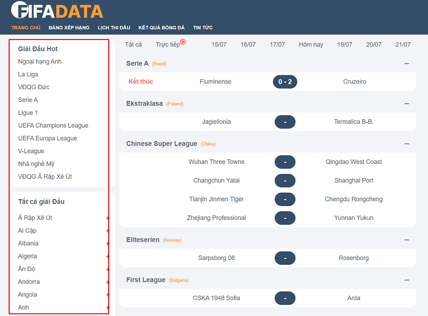Expand the Algeria country row
Viewport: 428px width, 316px height.
108,256
